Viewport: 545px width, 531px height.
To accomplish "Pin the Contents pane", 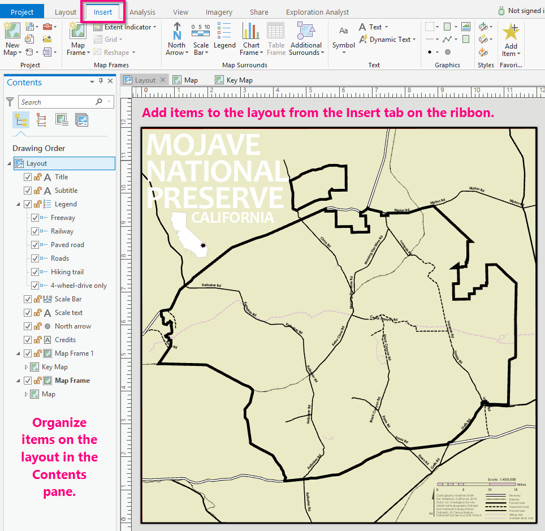I will [x=101, y=81].
